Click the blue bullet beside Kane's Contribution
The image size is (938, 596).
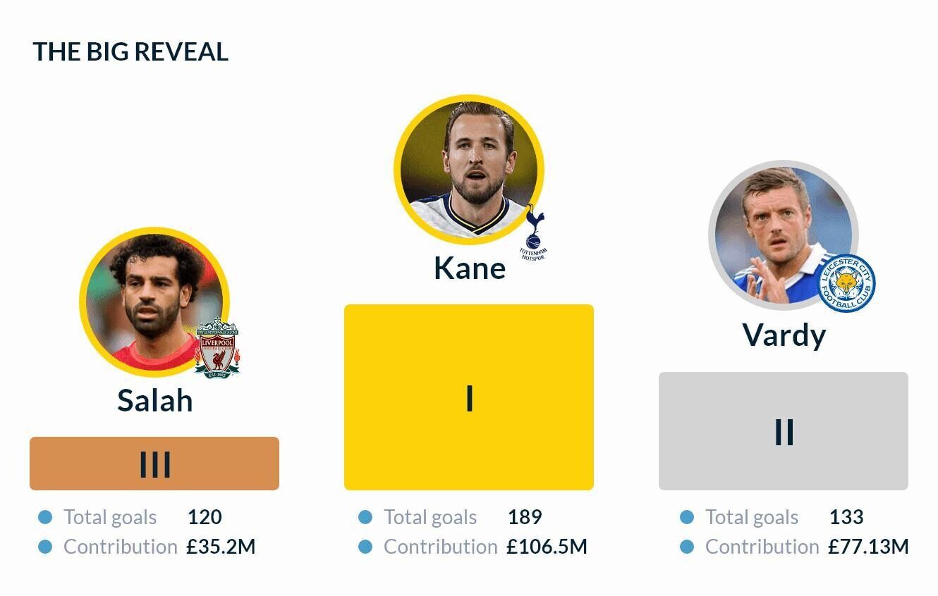pos(365,547)
